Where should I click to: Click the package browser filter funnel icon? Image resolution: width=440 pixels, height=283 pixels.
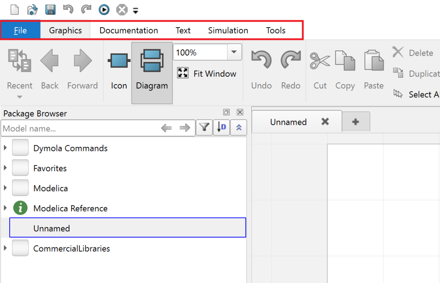tap(204, 128)
